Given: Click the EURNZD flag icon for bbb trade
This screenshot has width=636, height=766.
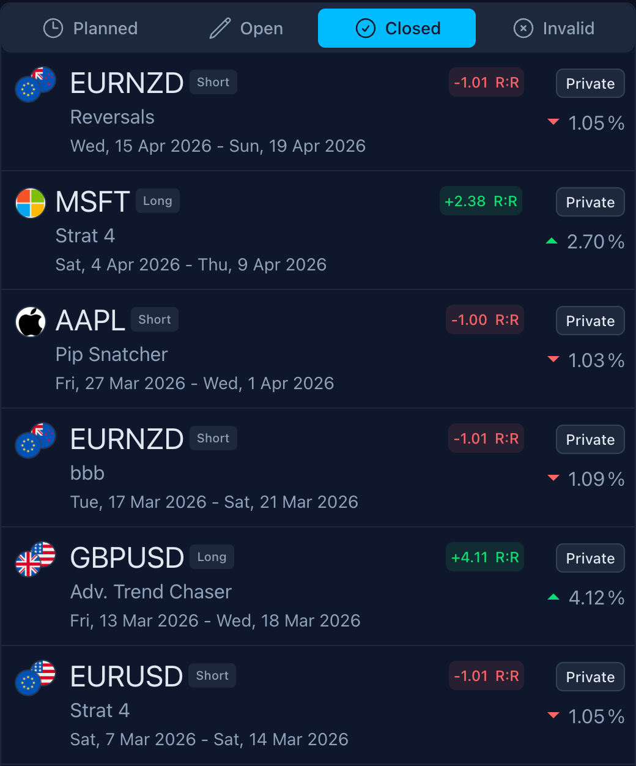Looking at the screenshot, I should (x=35, y=440).
